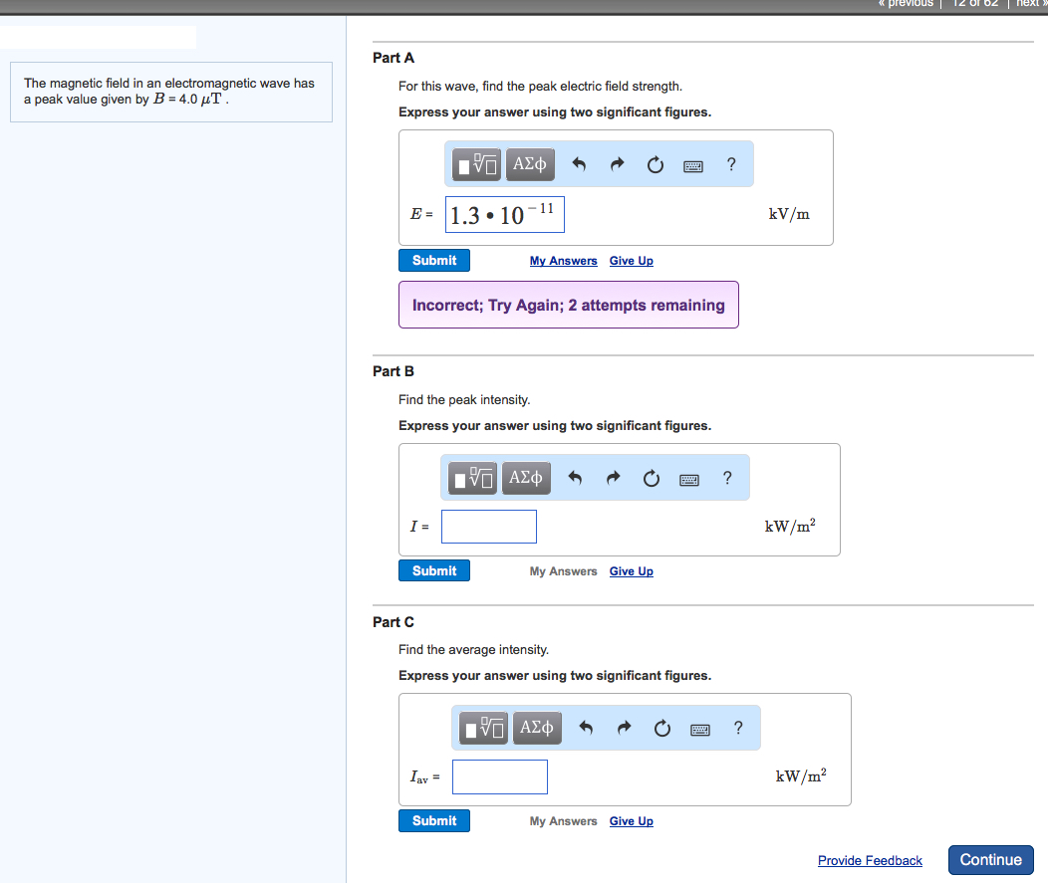
Task: Click the redo arrow in Part B
Action: (613, 478)
